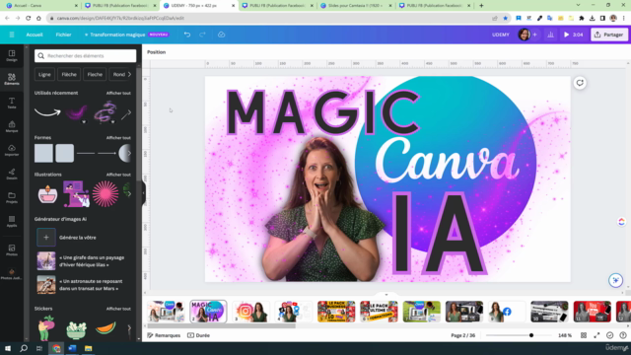Open Word from Windows taskbar
This screenshot has width=631, height=355.
[72, 348]
